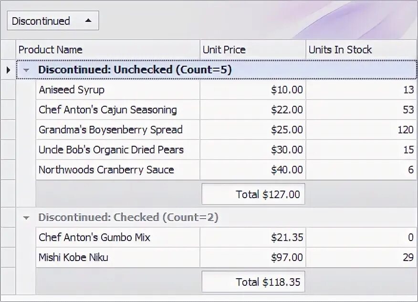
Task: Click the current row indicator arrow
Action: click(x=8, y=70)
